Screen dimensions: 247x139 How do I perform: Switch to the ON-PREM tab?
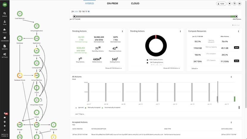112,4
